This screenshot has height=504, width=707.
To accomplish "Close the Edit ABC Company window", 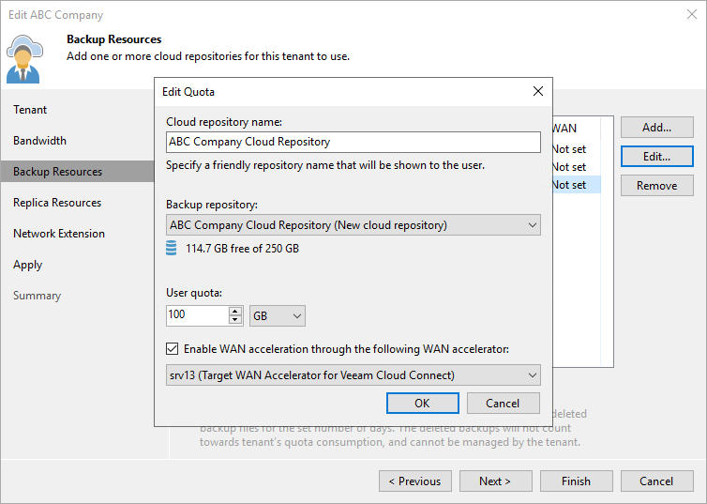I will [x=692, y=14].
